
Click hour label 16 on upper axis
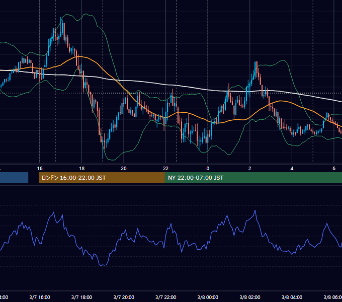click(40, 169)
